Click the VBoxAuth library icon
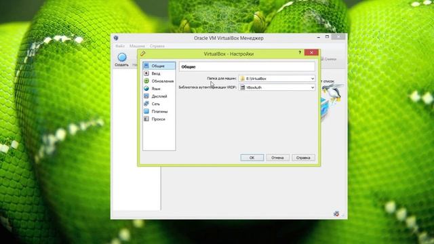The width and height of the screenshot is (434, 244). coord(243,87)
